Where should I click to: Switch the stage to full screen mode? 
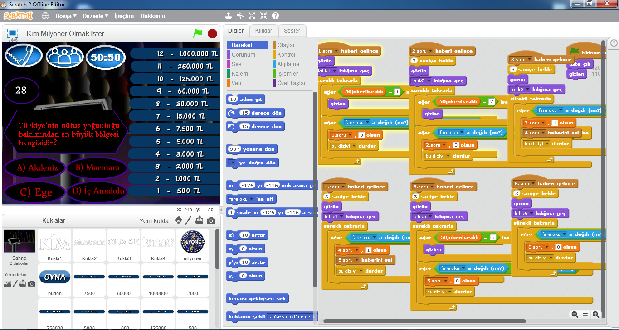[12, 33]
